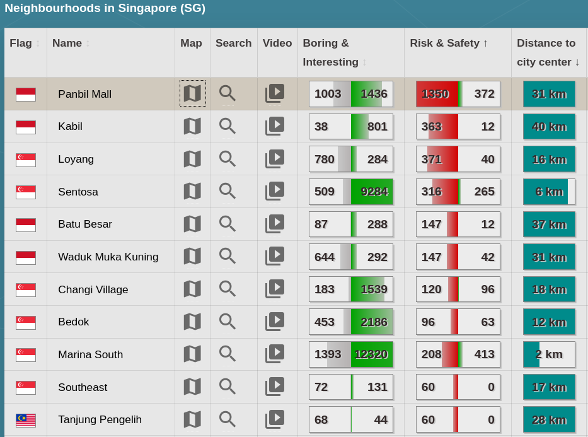Play the video for Loyang

275,159
